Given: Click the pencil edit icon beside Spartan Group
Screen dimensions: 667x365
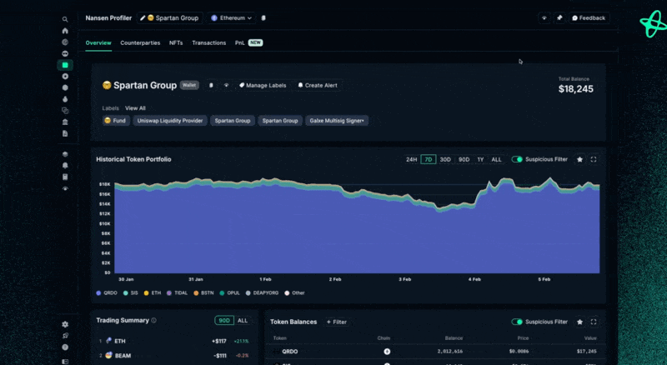Looking at the screenshot, I should click(143, 17).
